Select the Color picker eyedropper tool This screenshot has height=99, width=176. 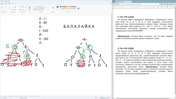click(x=23, y=10)
